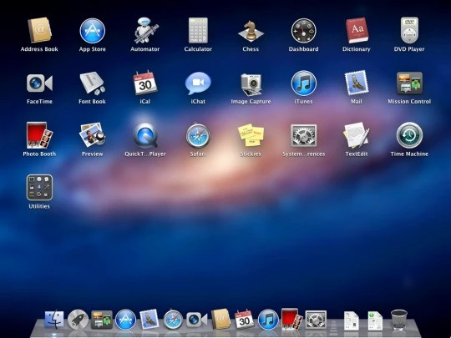This screenshot has width=451, height=338.
Task: Open Address Book from the Dock
Action: (220, 319)
